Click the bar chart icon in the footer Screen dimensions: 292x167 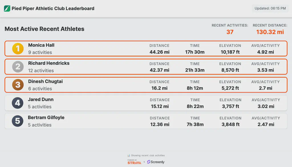128,155
